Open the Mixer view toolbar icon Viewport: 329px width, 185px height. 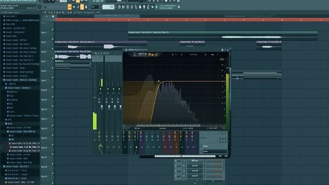tap(132, 7)
